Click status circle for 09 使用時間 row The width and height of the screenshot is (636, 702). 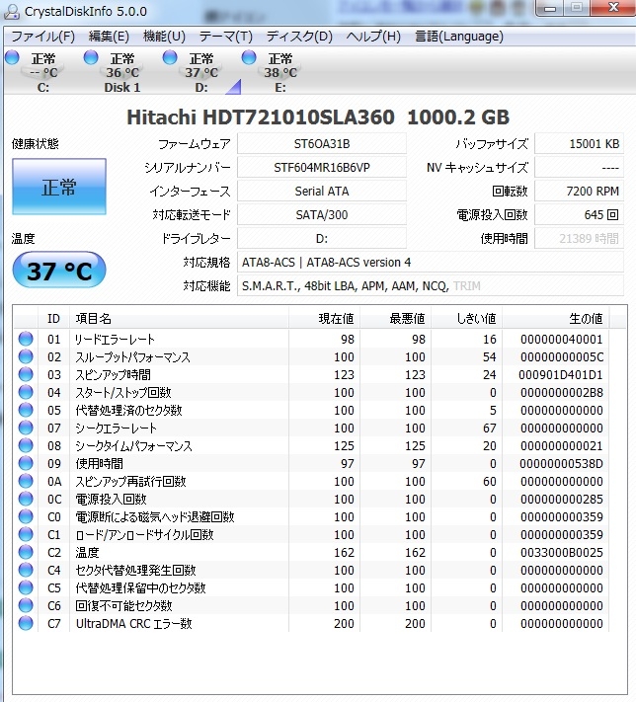[x=26, y=463]
